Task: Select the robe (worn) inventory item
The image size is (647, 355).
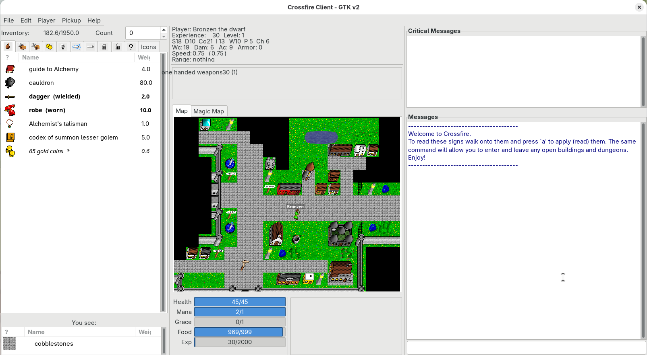Action: [81, 110]
